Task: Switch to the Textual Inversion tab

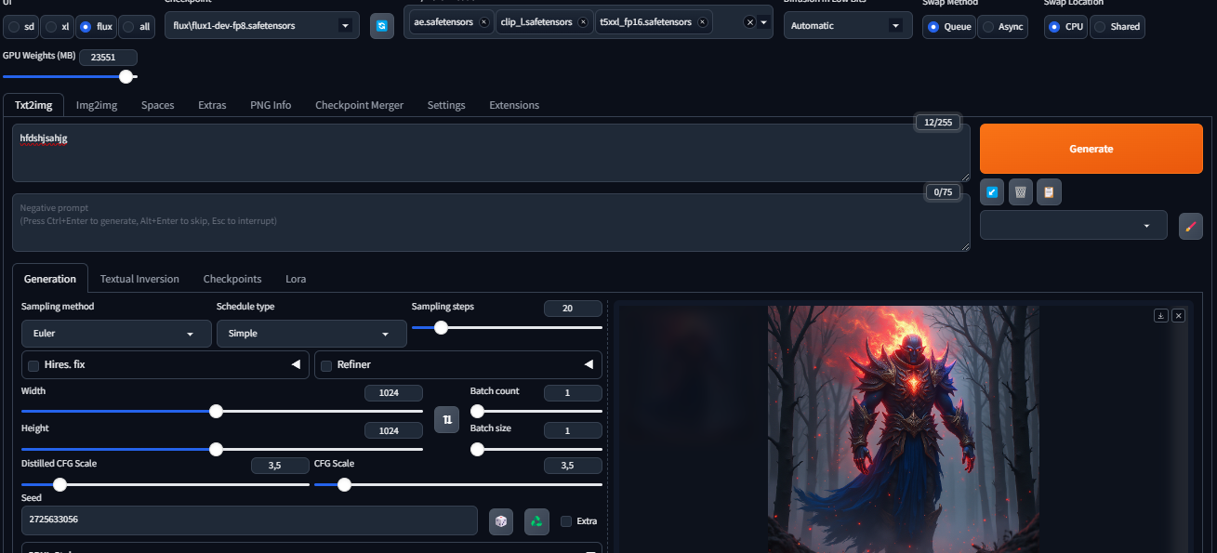Action: [139, 279]
